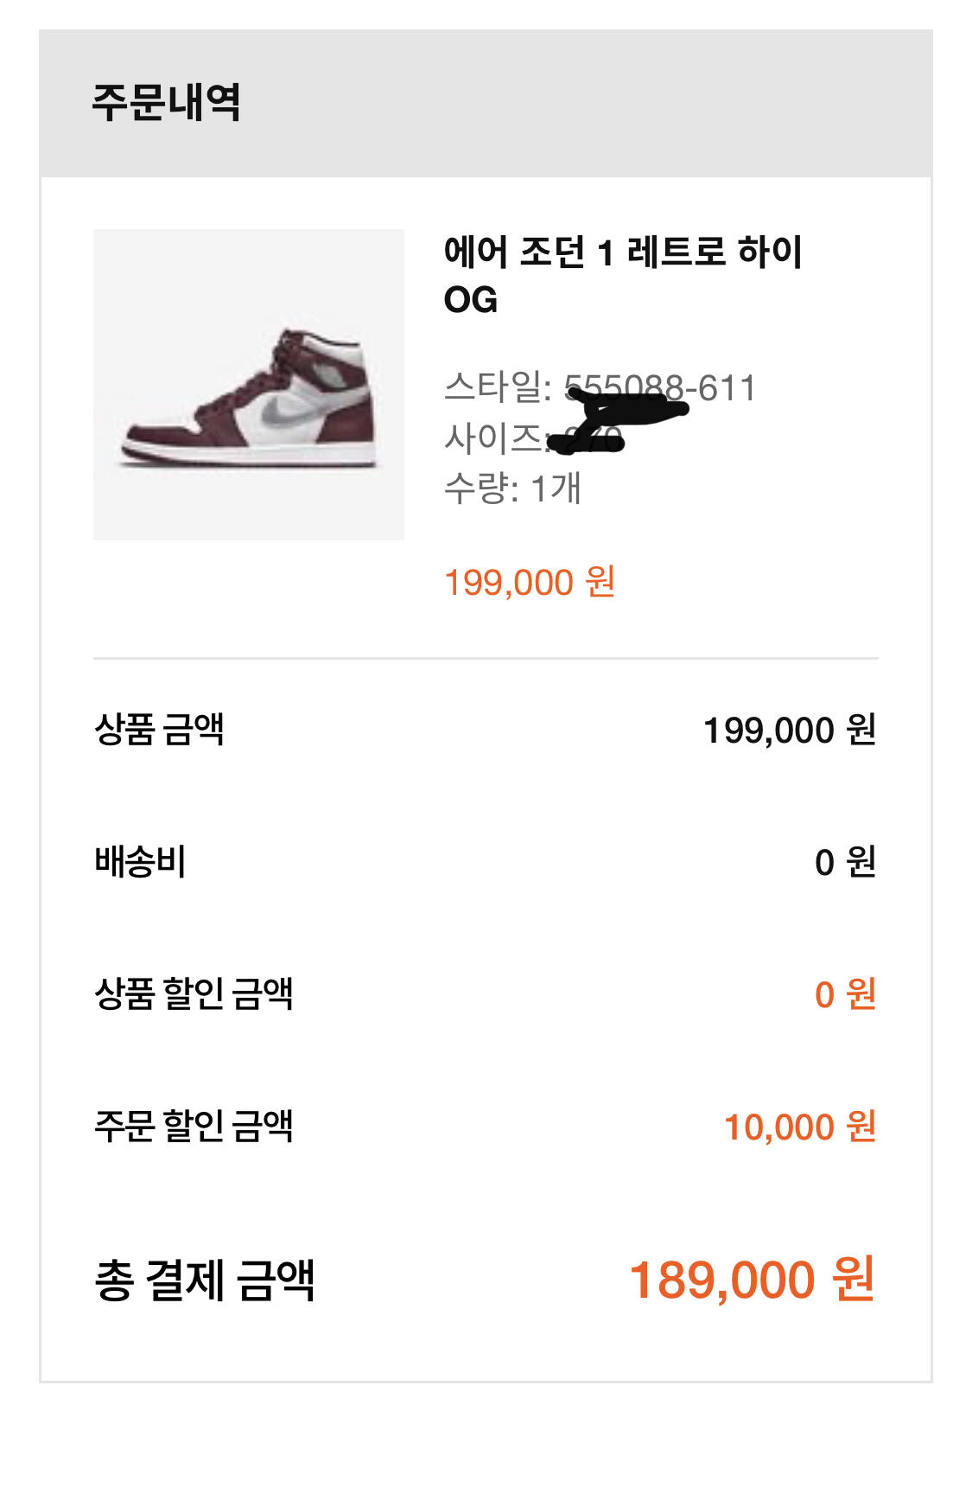Image resolution: width=972 pixels, height=1488 pixels.
Task: Select the orange 0 원 product discount value
Action: coord(845,994)
